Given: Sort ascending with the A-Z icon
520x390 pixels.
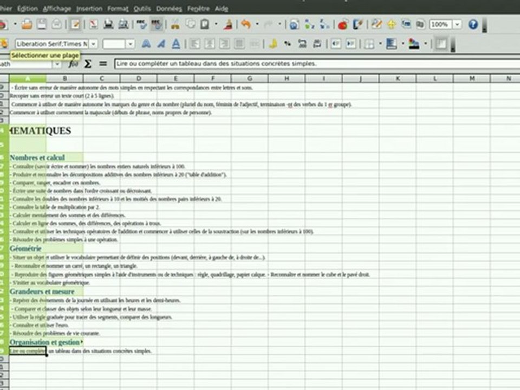Looking at the screenshot, I should (x=309, y=24).
